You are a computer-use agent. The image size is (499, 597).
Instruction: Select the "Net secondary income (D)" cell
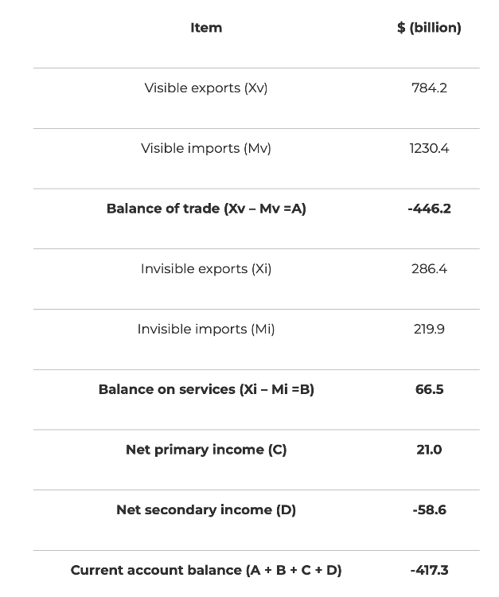206,510
